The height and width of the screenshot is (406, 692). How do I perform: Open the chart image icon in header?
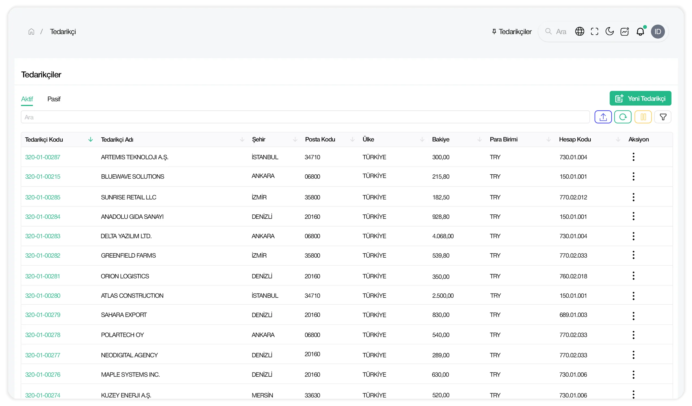625,32
